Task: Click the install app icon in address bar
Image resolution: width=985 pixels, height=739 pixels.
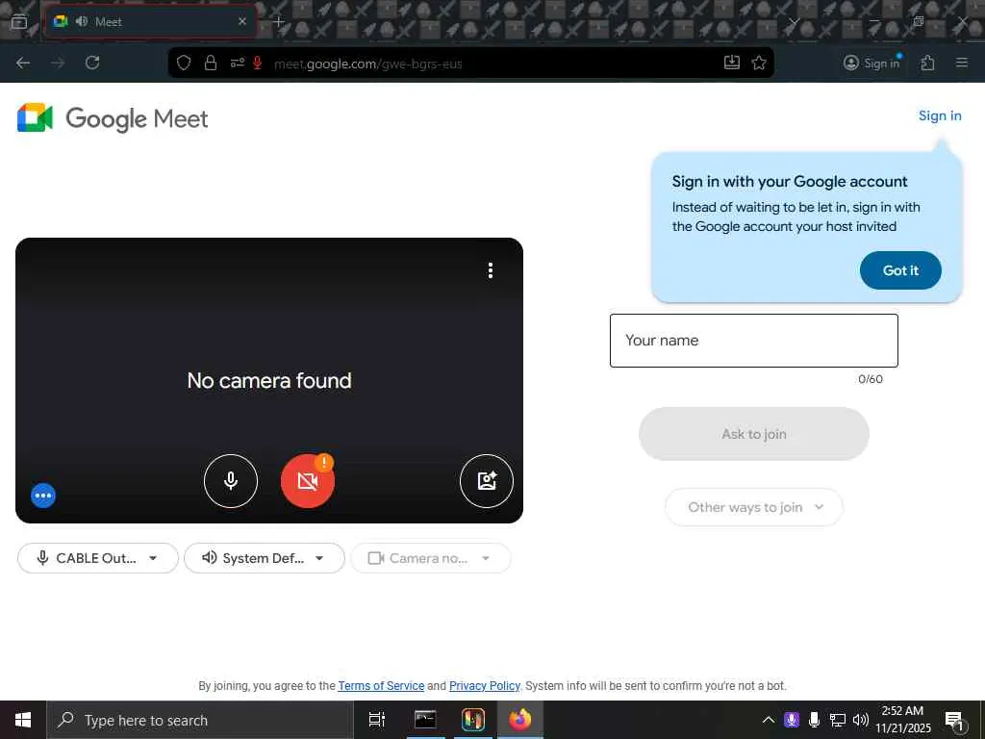Action: 732,63
